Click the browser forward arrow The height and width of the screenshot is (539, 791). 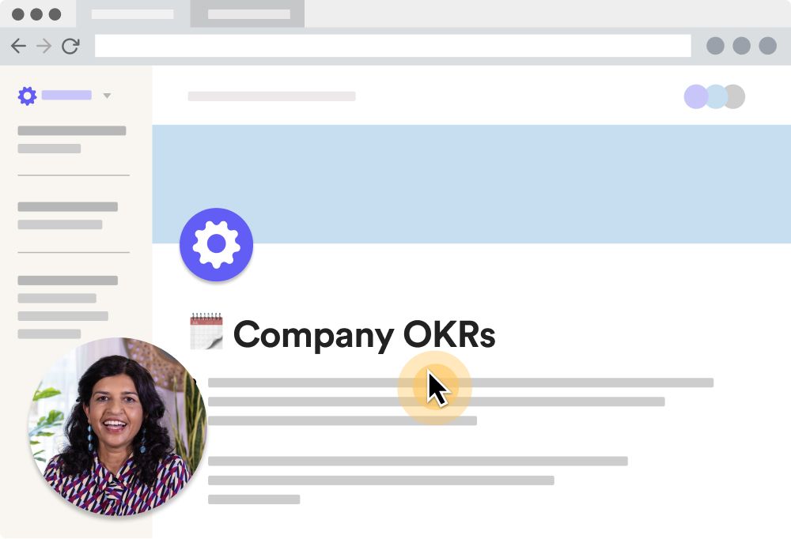click(x=44, y=46)
